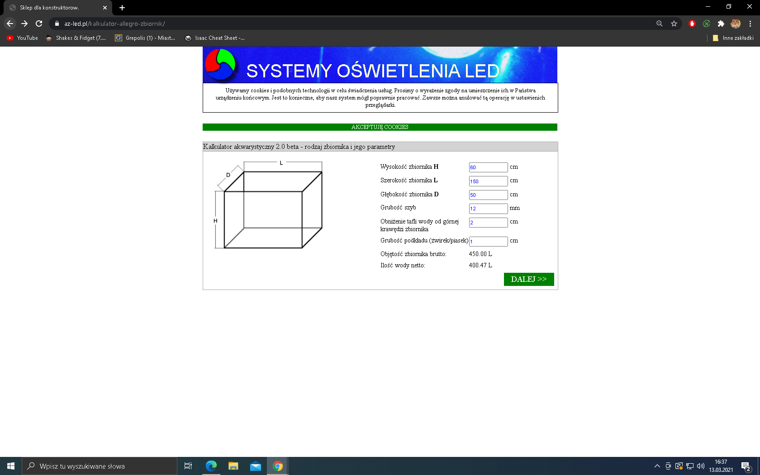
Task: Reload the page with refresh icon
Action: coord(39,24)
